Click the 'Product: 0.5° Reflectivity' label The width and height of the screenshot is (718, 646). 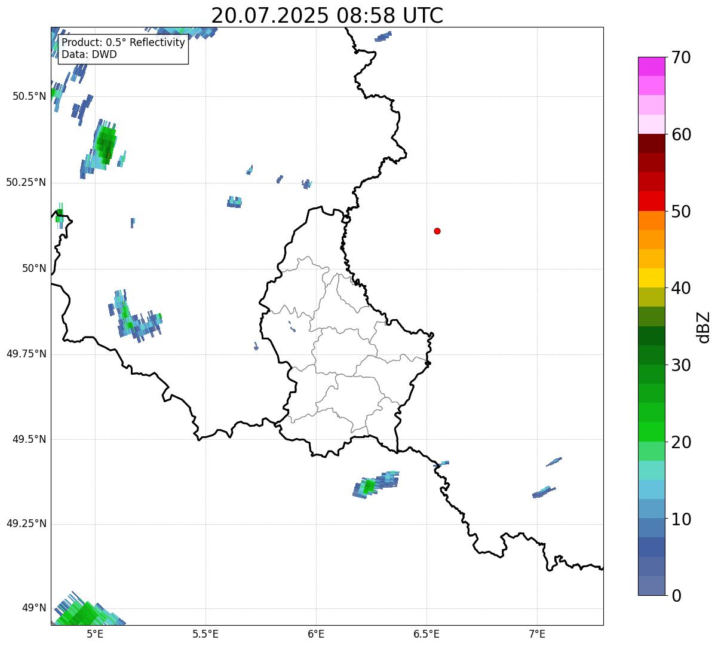(x=124, y=43)
